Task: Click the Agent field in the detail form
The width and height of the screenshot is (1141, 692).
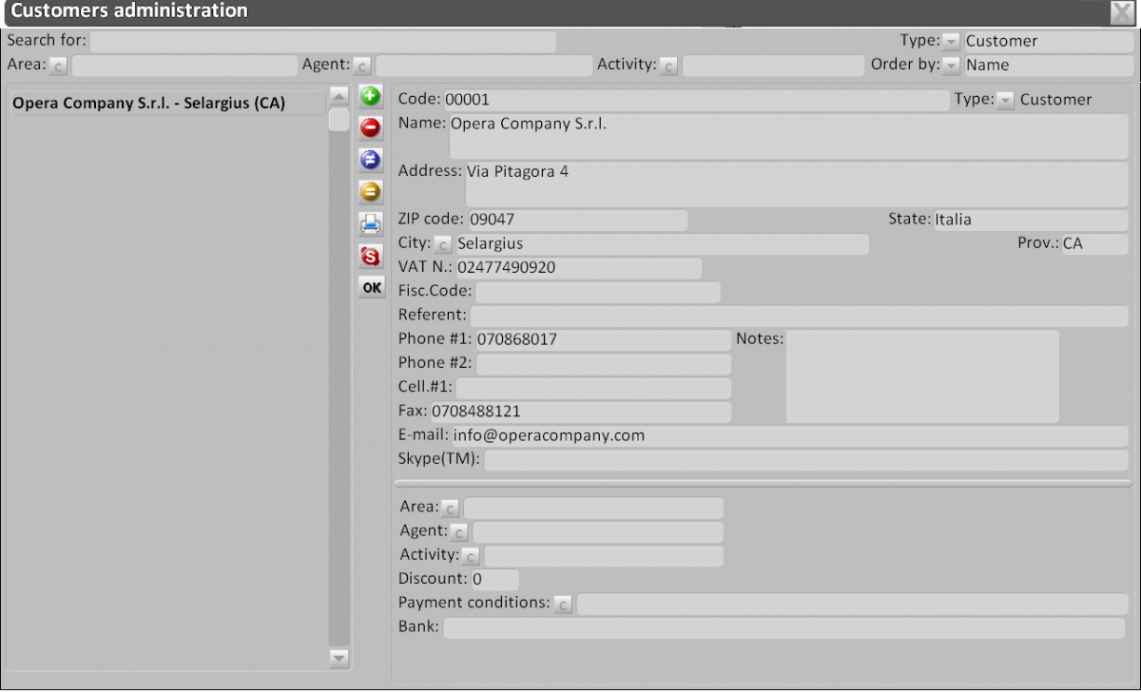Action: click(597, 532)
